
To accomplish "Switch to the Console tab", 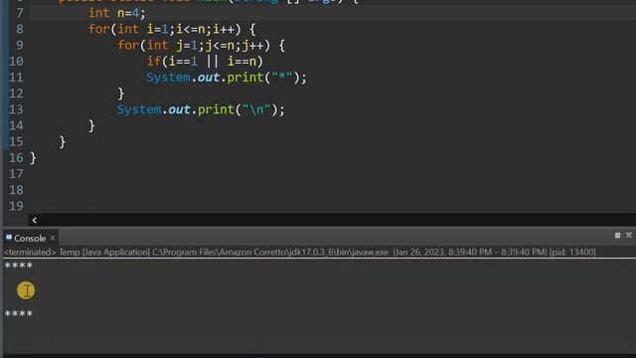I will pyautogui.click(x=30, y=239).
